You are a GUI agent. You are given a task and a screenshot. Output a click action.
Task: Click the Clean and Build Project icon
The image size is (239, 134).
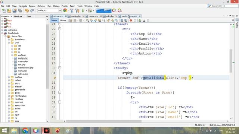pos(77,10)
